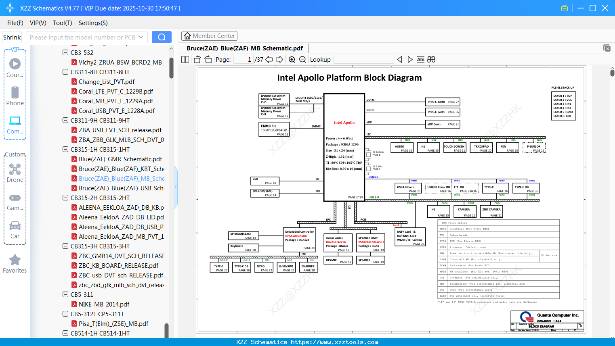Open the Courses sidebar icon
The image size is (615, 346).
pos(15,64)
